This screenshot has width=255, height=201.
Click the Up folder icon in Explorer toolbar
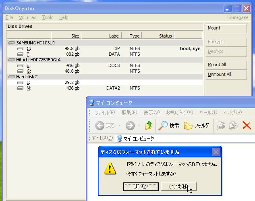pyautogui.click(x=149, y=126)
